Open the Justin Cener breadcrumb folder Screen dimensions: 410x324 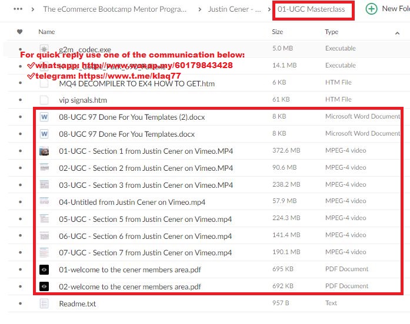235,9
